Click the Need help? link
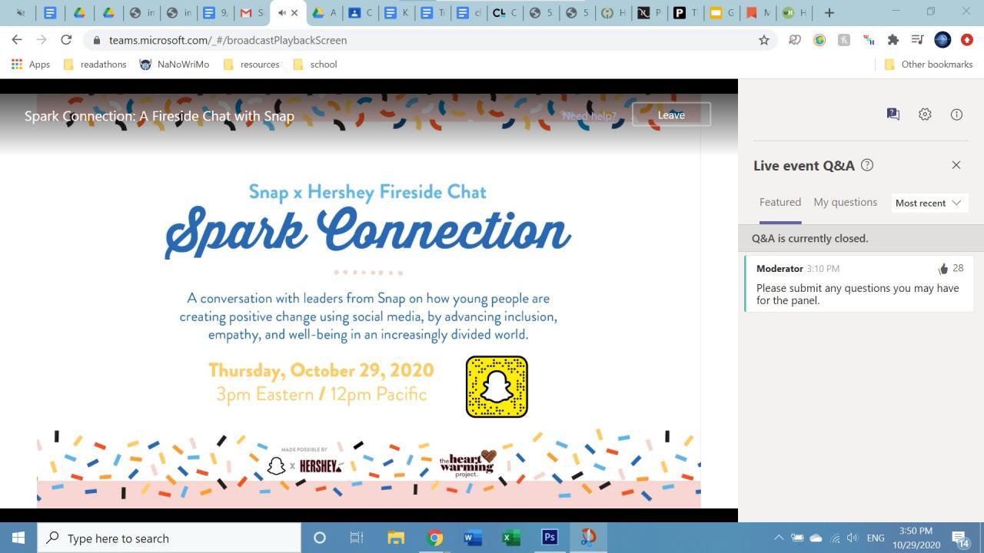 [589, 115]
